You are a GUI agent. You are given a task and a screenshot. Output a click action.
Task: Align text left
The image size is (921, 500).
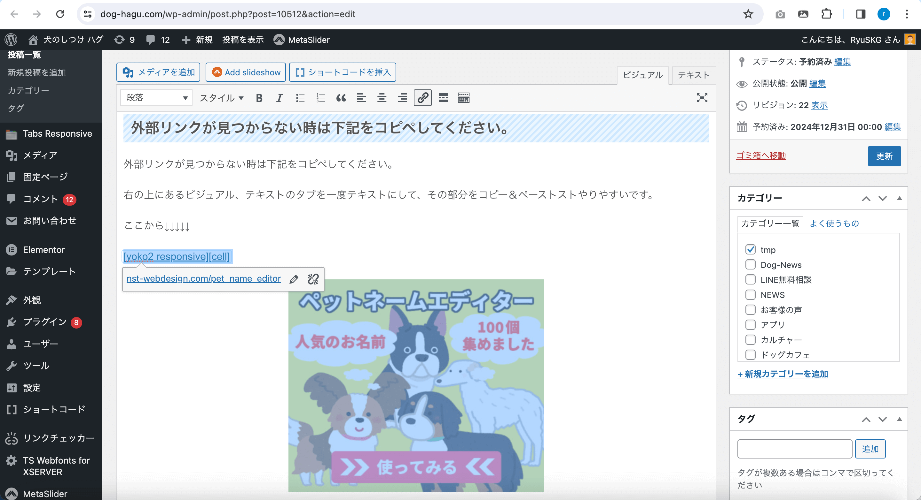pos(361,98)
